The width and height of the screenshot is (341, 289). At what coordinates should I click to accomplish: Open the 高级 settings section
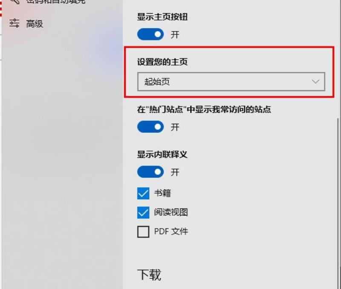(x=26, y=23)
